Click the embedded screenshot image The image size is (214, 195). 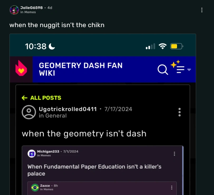coord(103,114)
